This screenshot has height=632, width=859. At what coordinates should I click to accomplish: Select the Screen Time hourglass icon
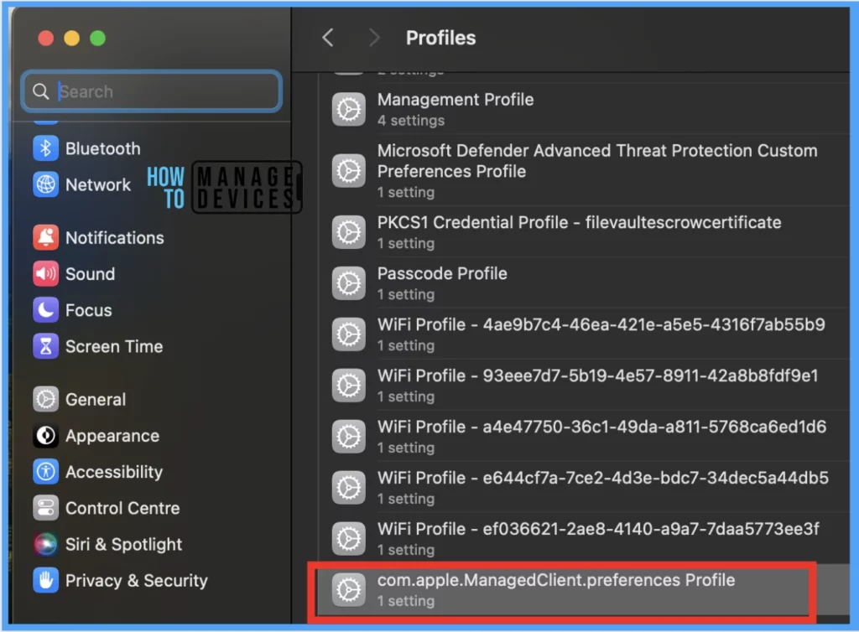click(x=45, y=346)
